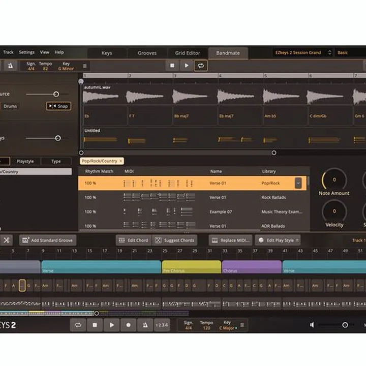This screenshot has height=366, width=366.
Task: Sort by Rhythm Match column
Action: pos(99,171)
